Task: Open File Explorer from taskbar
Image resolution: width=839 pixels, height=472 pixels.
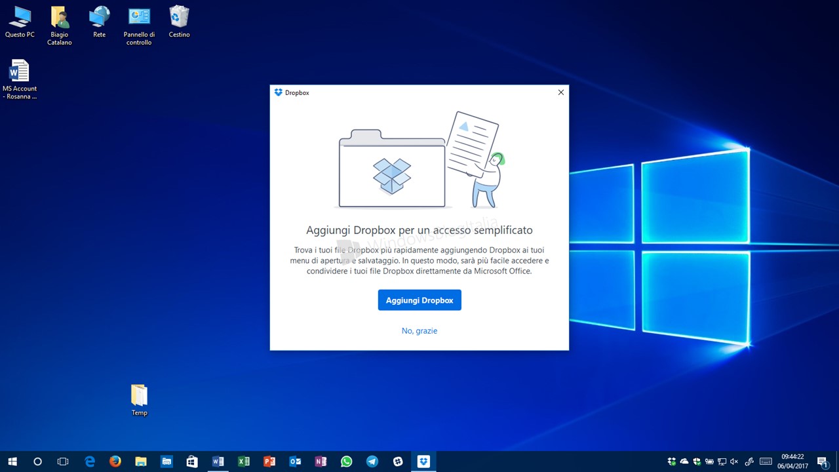Action: click(141, 462)
